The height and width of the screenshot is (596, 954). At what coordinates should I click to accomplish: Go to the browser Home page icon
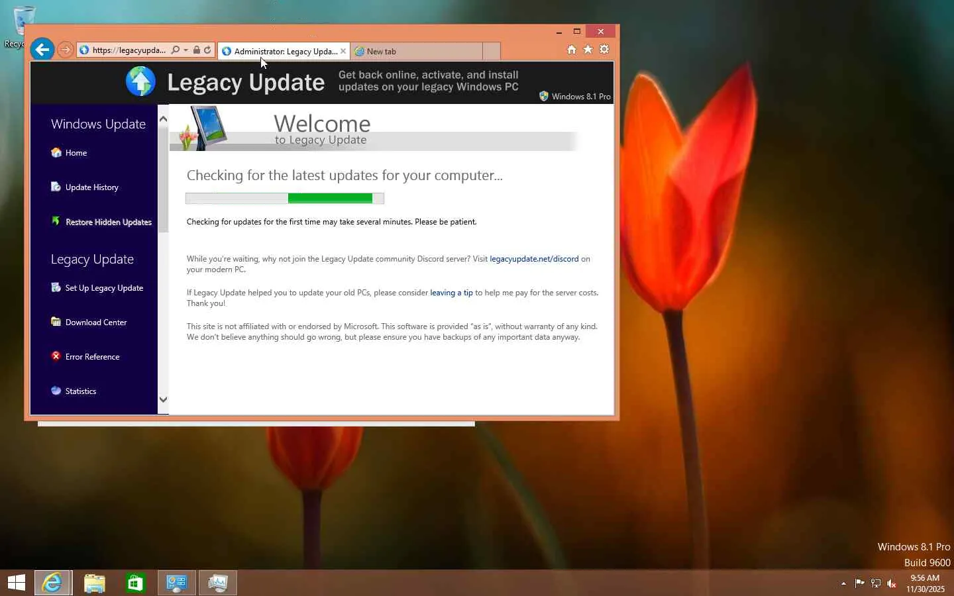572,50
